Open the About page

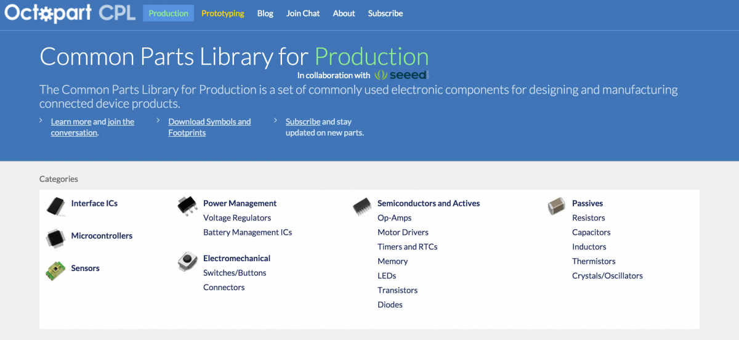[344, 14]
